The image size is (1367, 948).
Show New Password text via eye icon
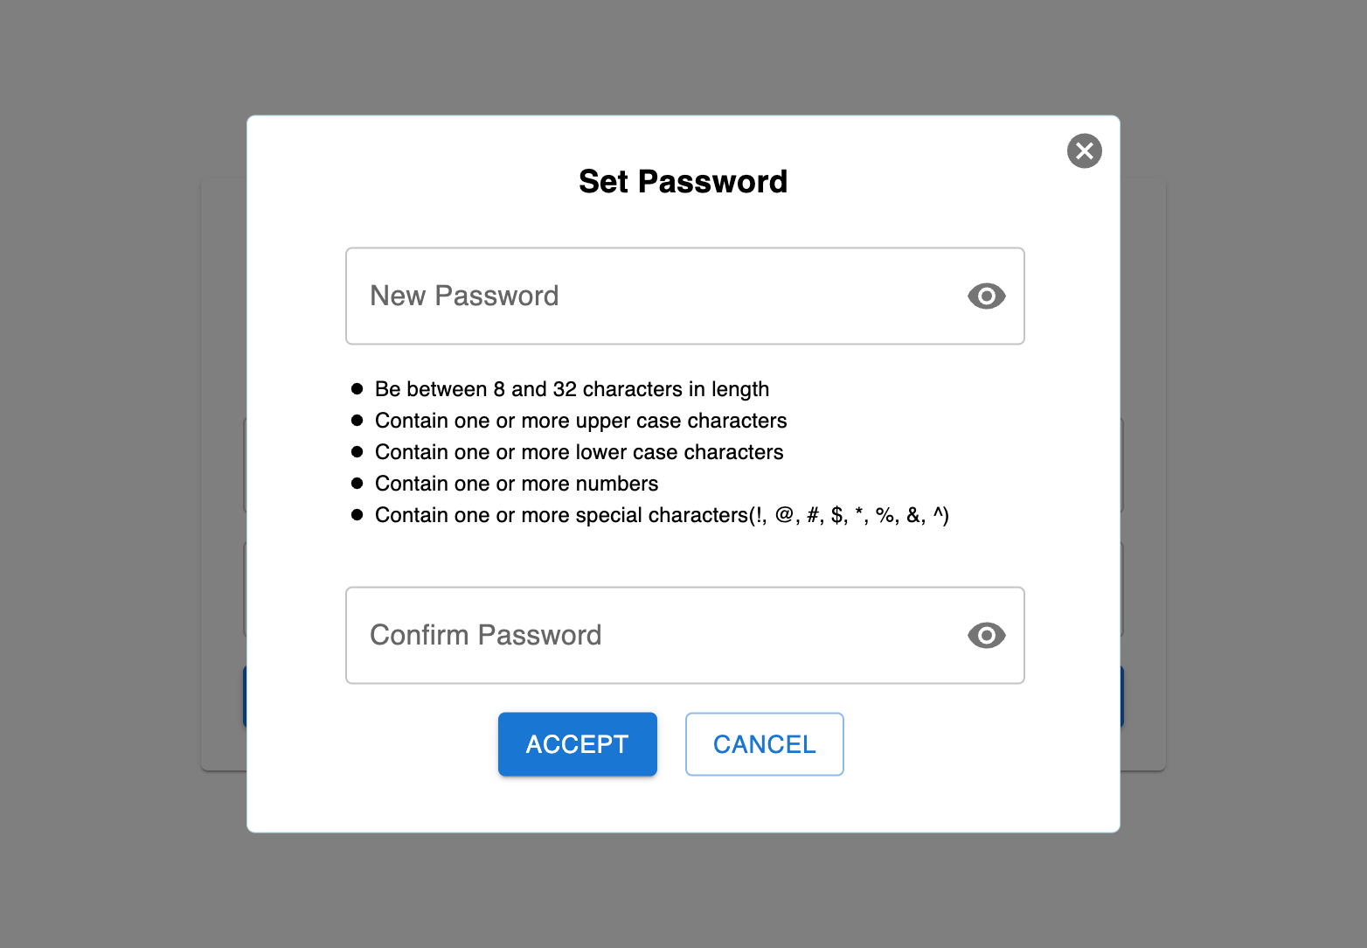986,296
